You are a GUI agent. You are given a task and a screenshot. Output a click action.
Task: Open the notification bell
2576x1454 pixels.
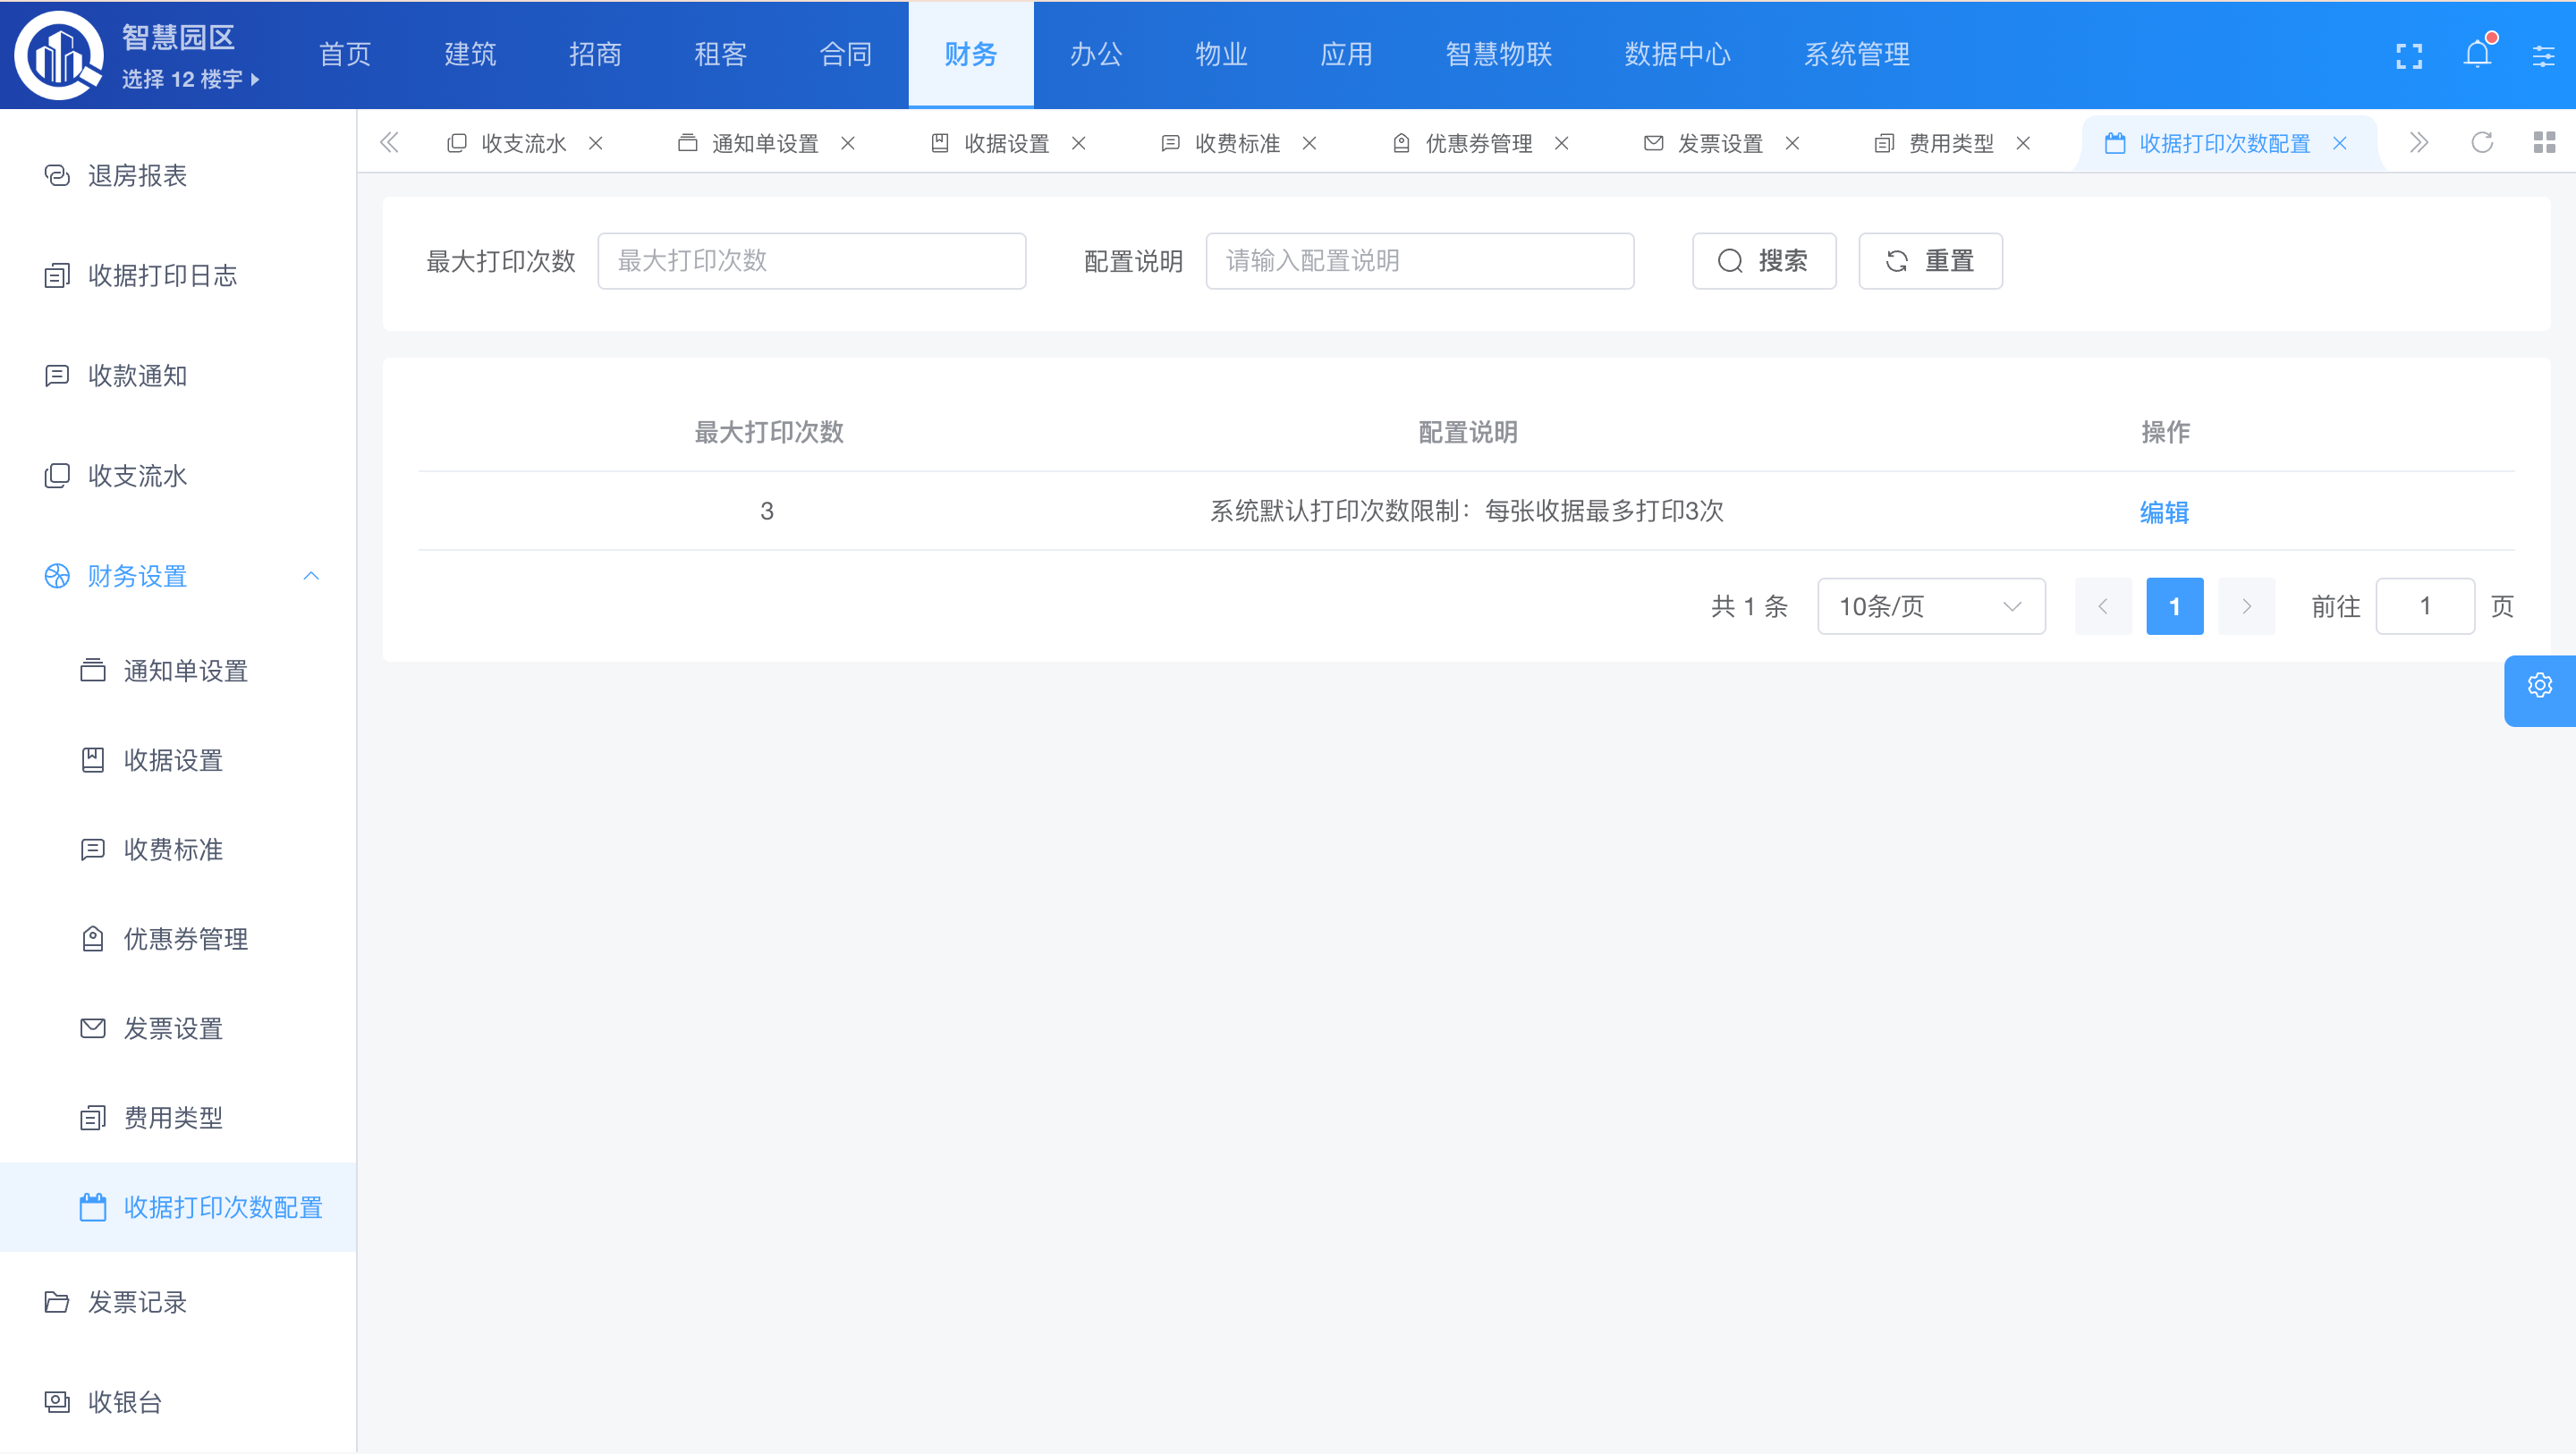(x=2477, y=54)
